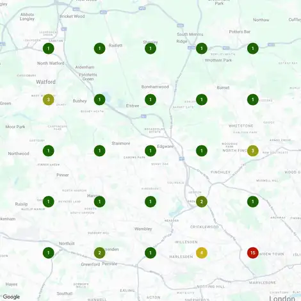
Task: Click the Patchetts Green label
Action: coord(88,77)
